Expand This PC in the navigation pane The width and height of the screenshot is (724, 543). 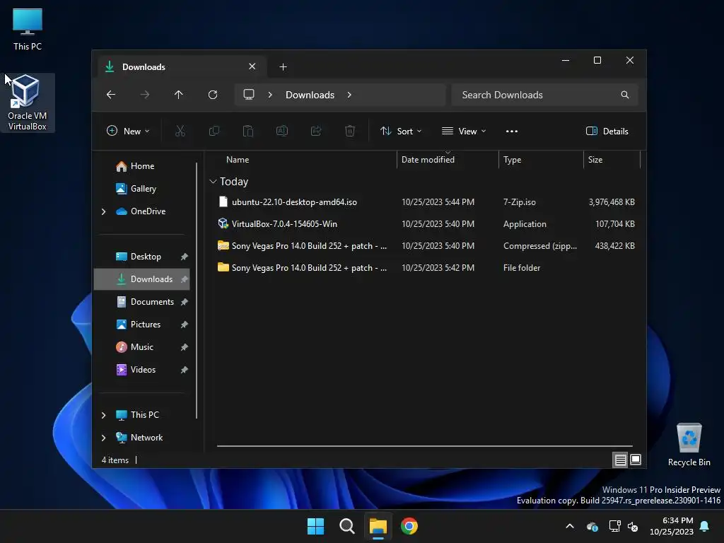click(x=103, y=415)
